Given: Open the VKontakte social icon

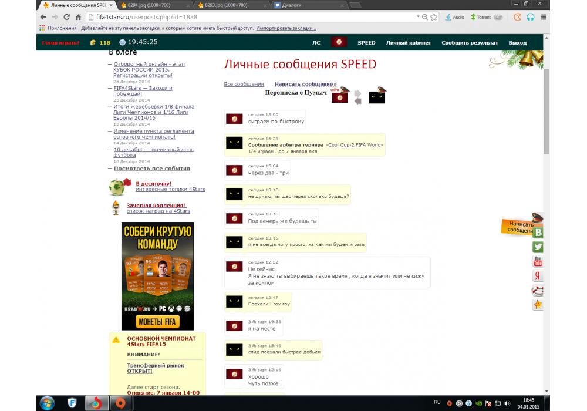Looking at the screenshot, I should [x=538, y=233].
